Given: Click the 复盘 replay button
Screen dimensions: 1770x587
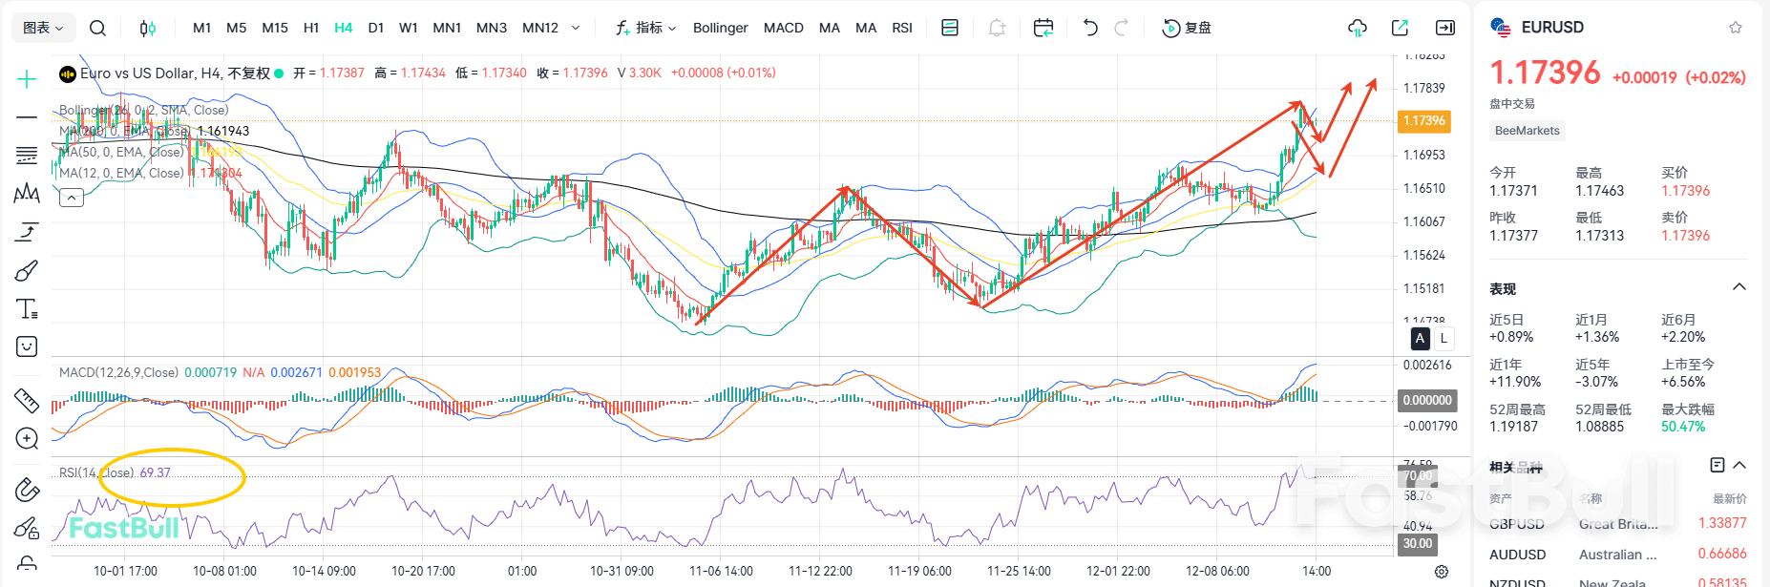Looking at the screenshot, I should click(x=1187, y=29).
